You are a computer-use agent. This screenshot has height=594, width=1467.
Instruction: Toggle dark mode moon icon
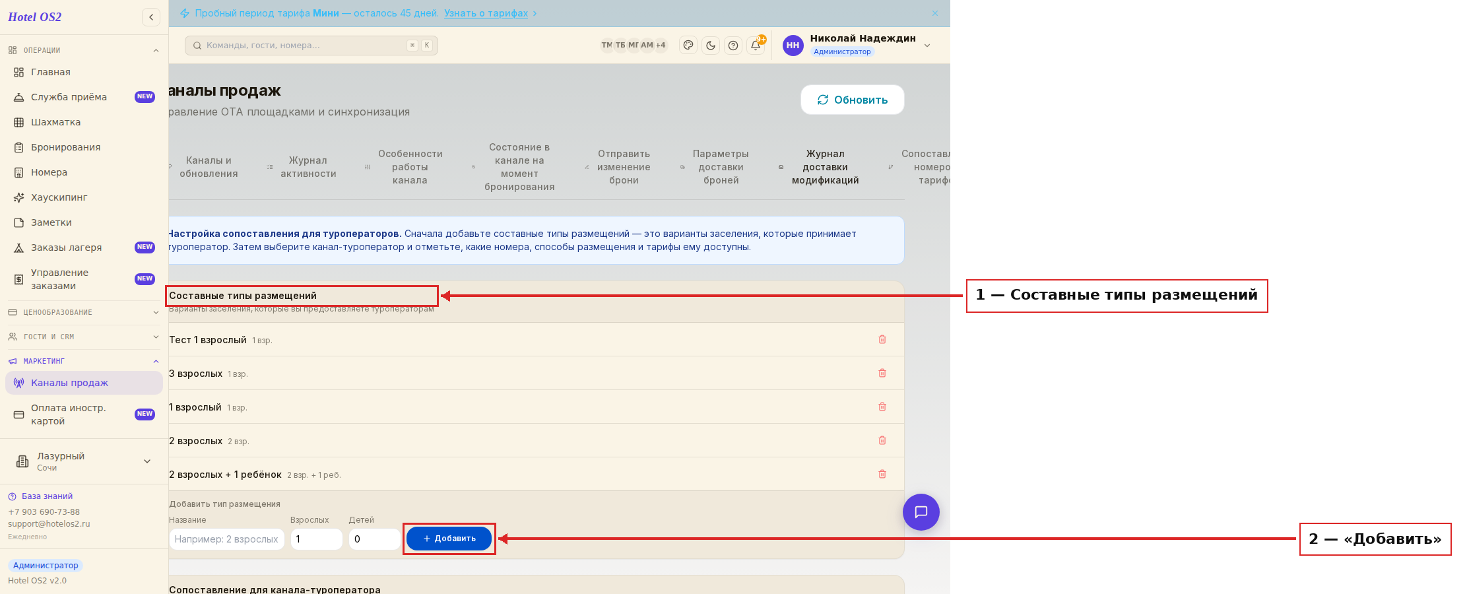coord(711,46)
